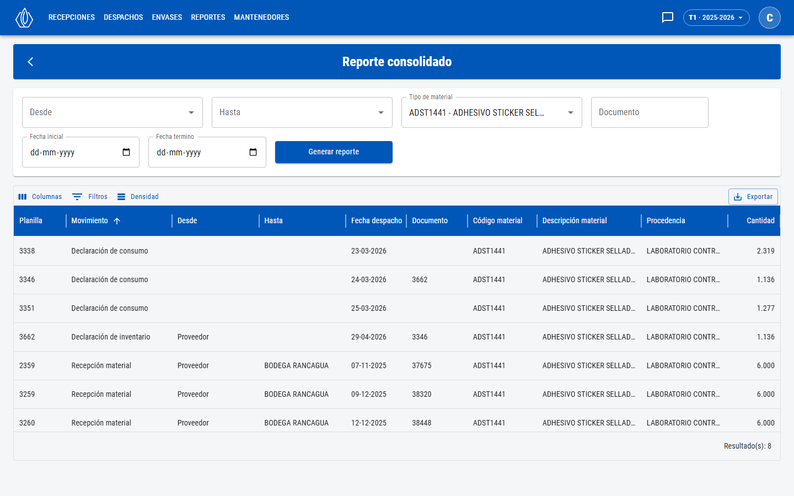Click document number 37675
794x496 pixels.
422,366
